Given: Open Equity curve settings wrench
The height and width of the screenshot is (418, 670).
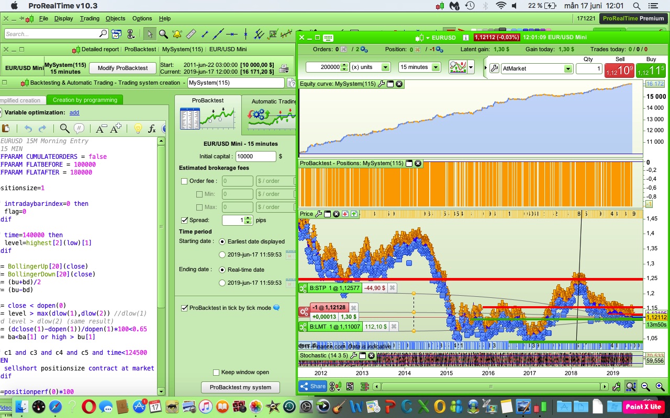Looking at the screenshot, I should click(381, 84).
